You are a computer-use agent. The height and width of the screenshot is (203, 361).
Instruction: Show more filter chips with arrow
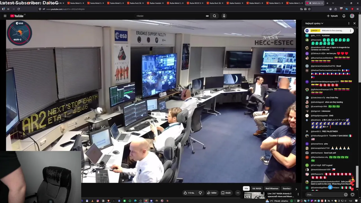tap(296, 189)
